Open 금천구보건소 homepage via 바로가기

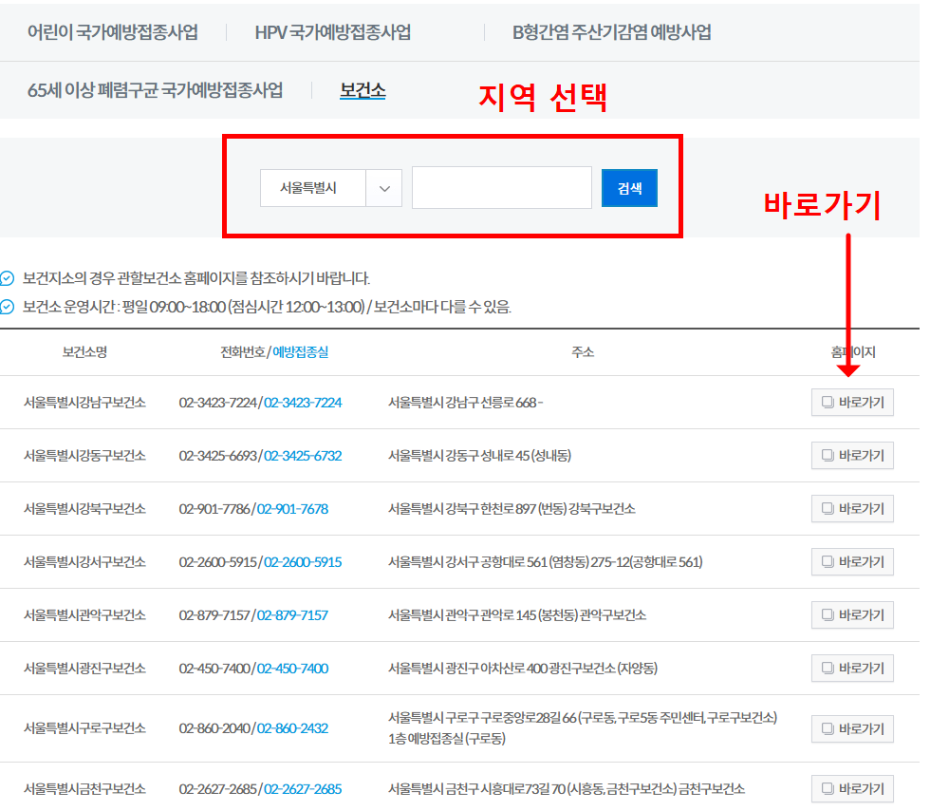[852, 789]
